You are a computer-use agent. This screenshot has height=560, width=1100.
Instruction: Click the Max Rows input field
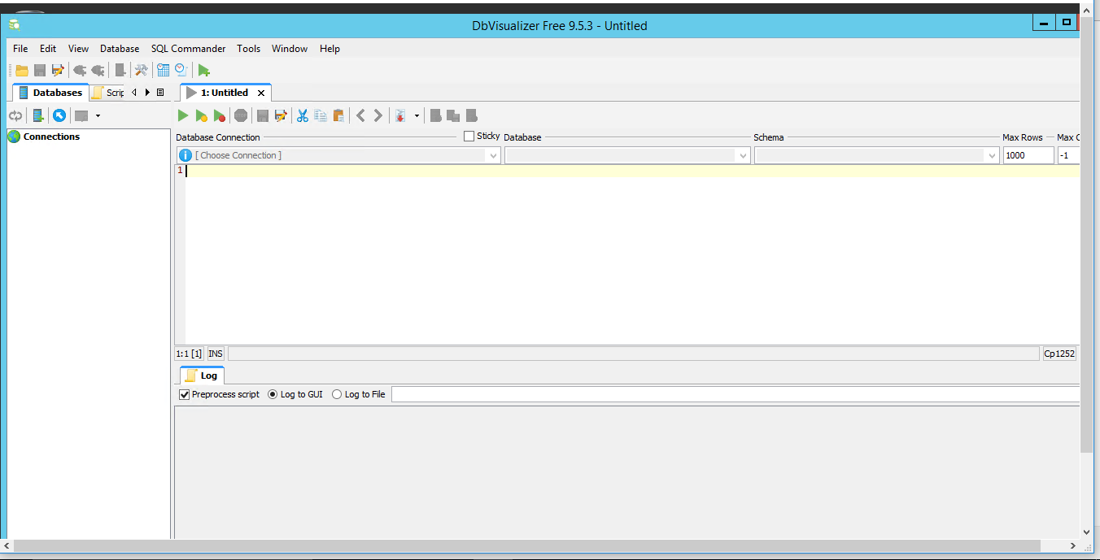[1027, 155]
